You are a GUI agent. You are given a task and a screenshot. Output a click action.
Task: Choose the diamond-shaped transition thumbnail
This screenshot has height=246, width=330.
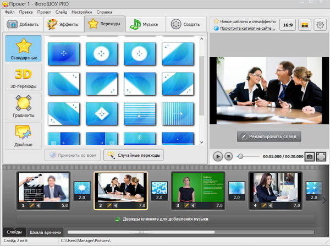(x=102, y=114)
